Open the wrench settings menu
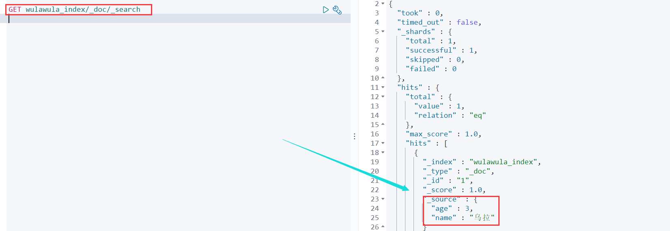Image resolution: width=670 pixels, height=231 pixels. pos(337,10)
